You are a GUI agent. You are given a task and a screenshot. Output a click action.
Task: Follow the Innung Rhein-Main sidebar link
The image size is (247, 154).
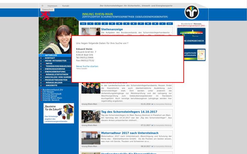(x=52, y=98)
